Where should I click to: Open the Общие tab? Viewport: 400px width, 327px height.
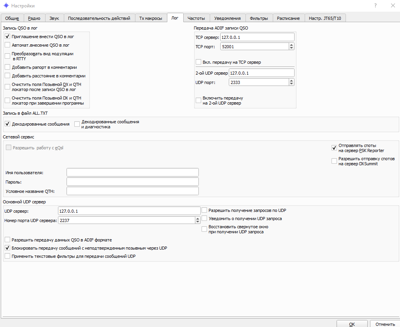pos(12,18)
